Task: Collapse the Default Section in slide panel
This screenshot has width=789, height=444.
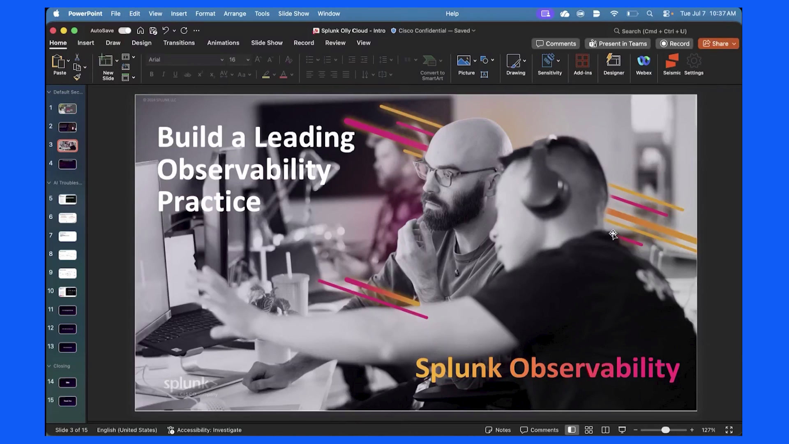Action: pos(49,92)
